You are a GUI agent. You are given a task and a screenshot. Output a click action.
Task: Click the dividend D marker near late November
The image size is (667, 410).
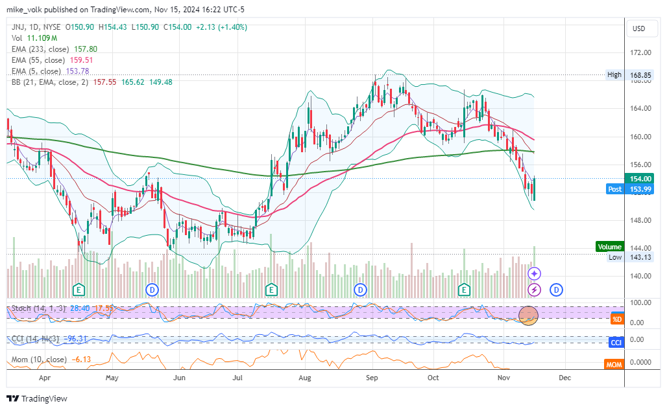click(x=557, y=290)
